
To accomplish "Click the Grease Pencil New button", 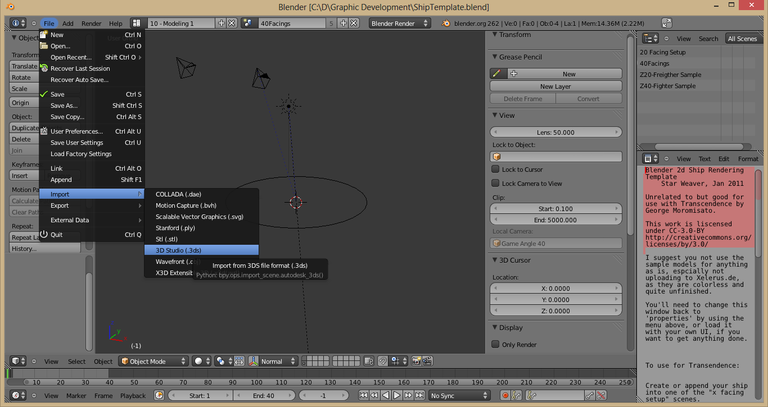I will coord(565,74).
